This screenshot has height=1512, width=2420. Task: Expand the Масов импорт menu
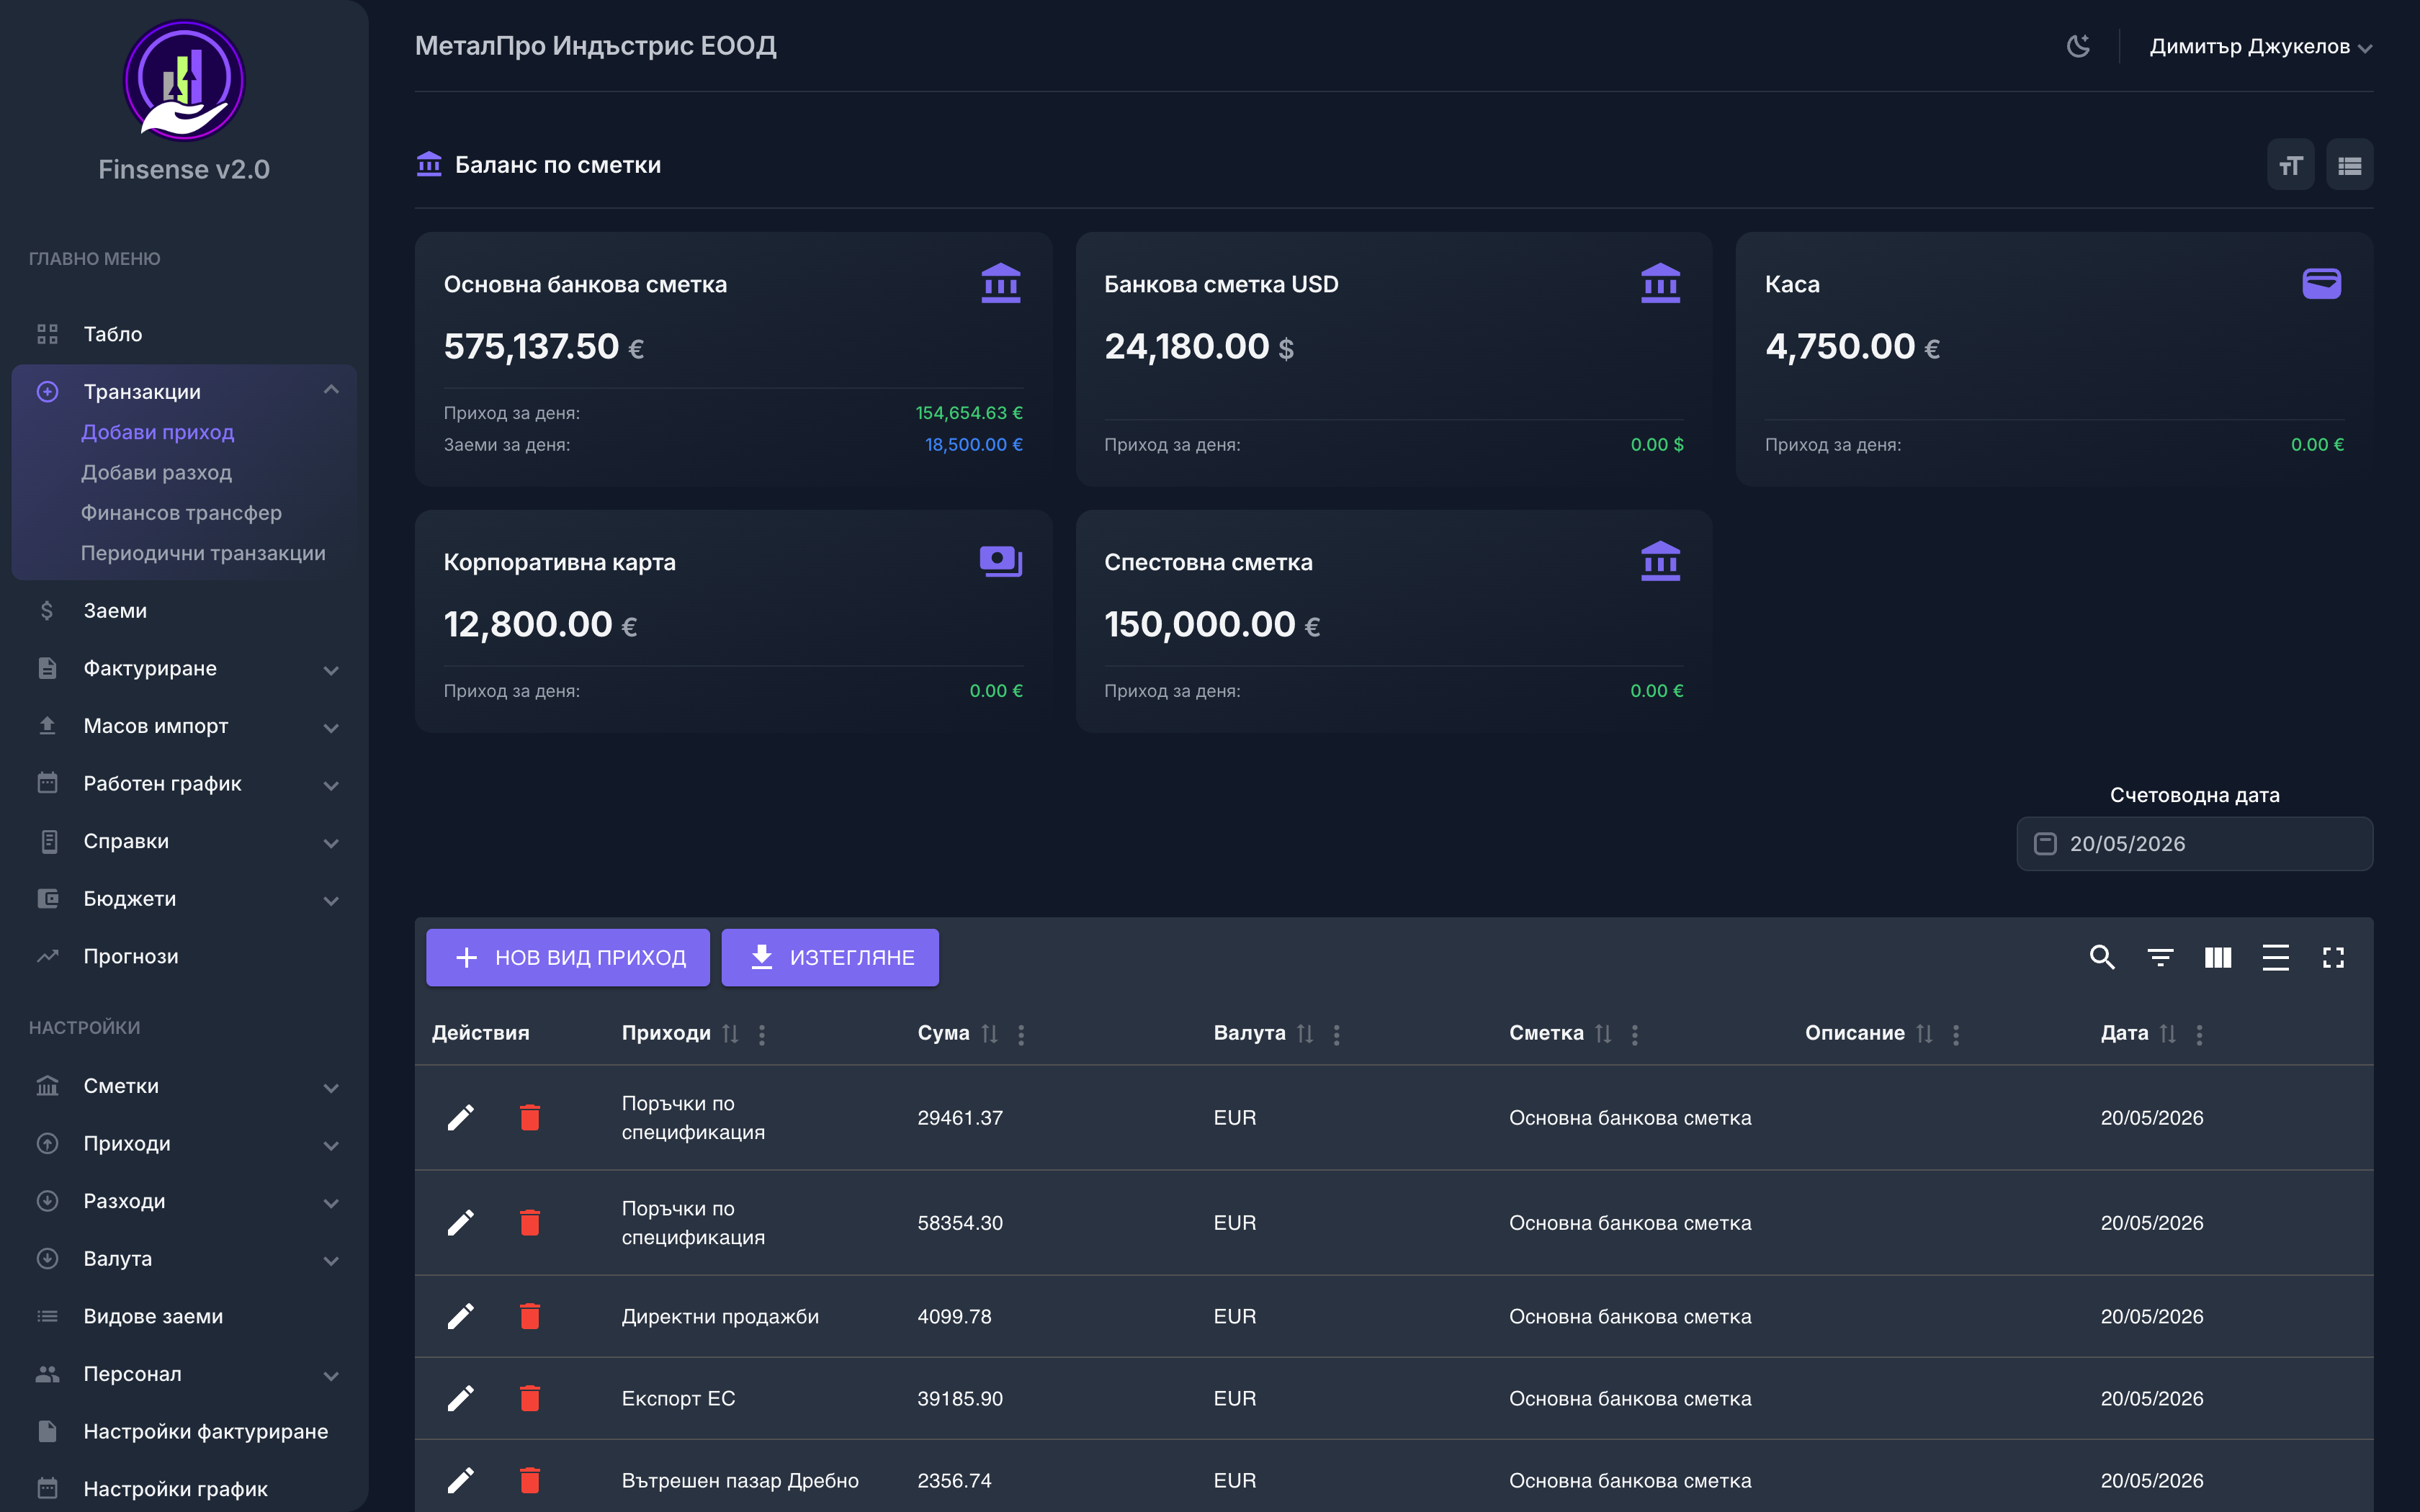(x=184, y=726)
